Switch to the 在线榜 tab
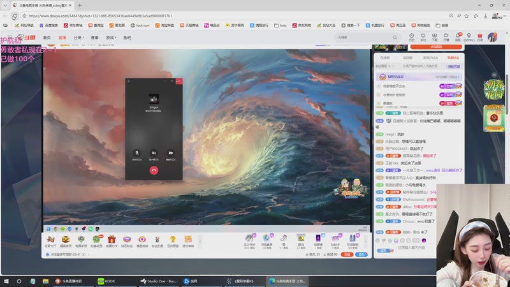Viewport: 510px width, 287px height. pos(385,57)
